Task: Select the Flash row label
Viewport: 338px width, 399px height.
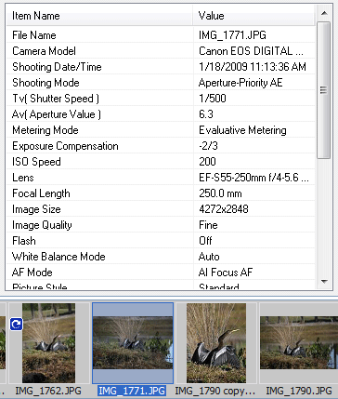Action: pos(24,241)
